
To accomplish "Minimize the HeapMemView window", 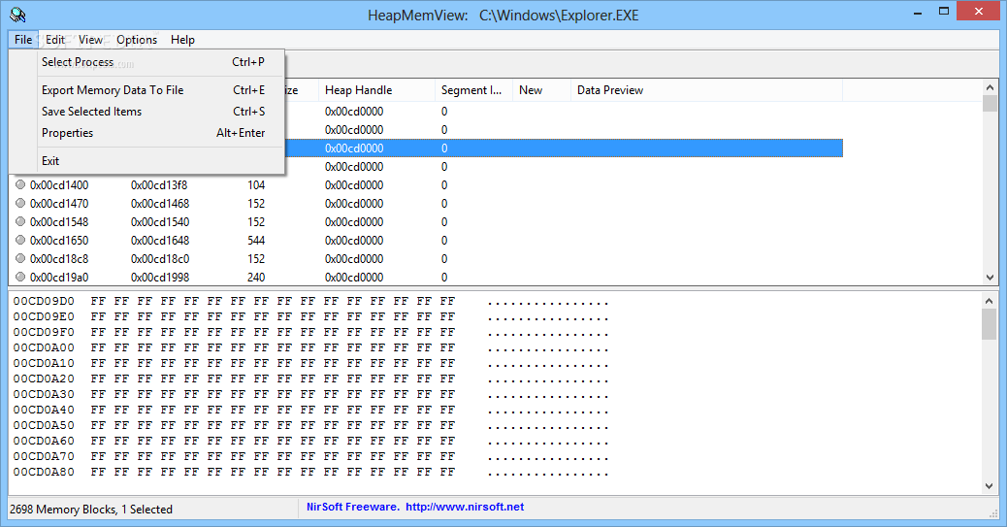I will (919, 12).
